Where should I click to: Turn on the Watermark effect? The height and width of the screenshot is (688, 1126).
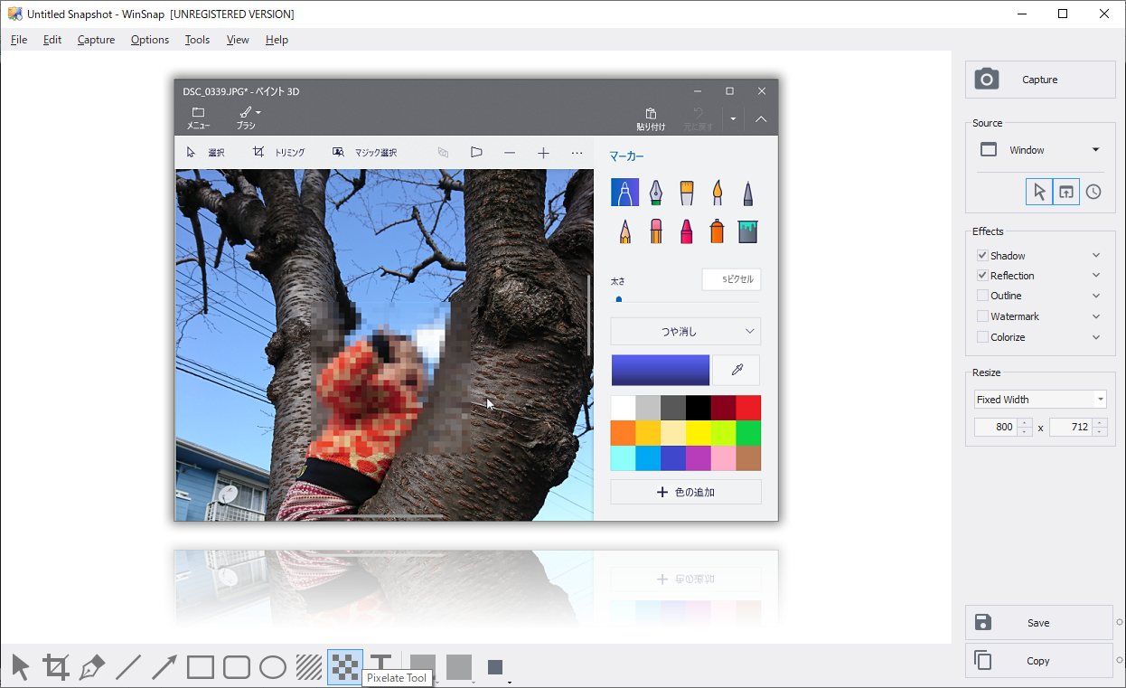coord(983,316)
